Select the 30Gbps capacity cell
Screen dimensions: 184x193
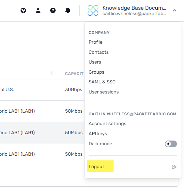pos(73,89)
